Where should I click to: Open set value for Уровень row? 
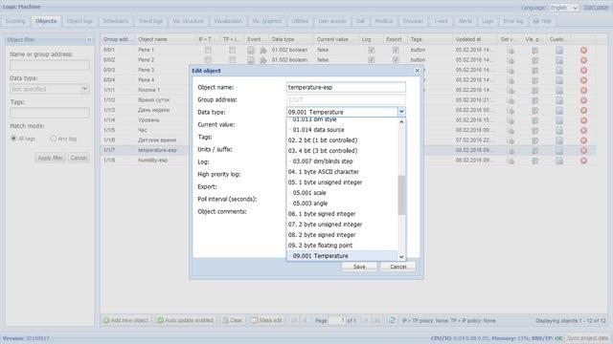(x=511, y=120)
